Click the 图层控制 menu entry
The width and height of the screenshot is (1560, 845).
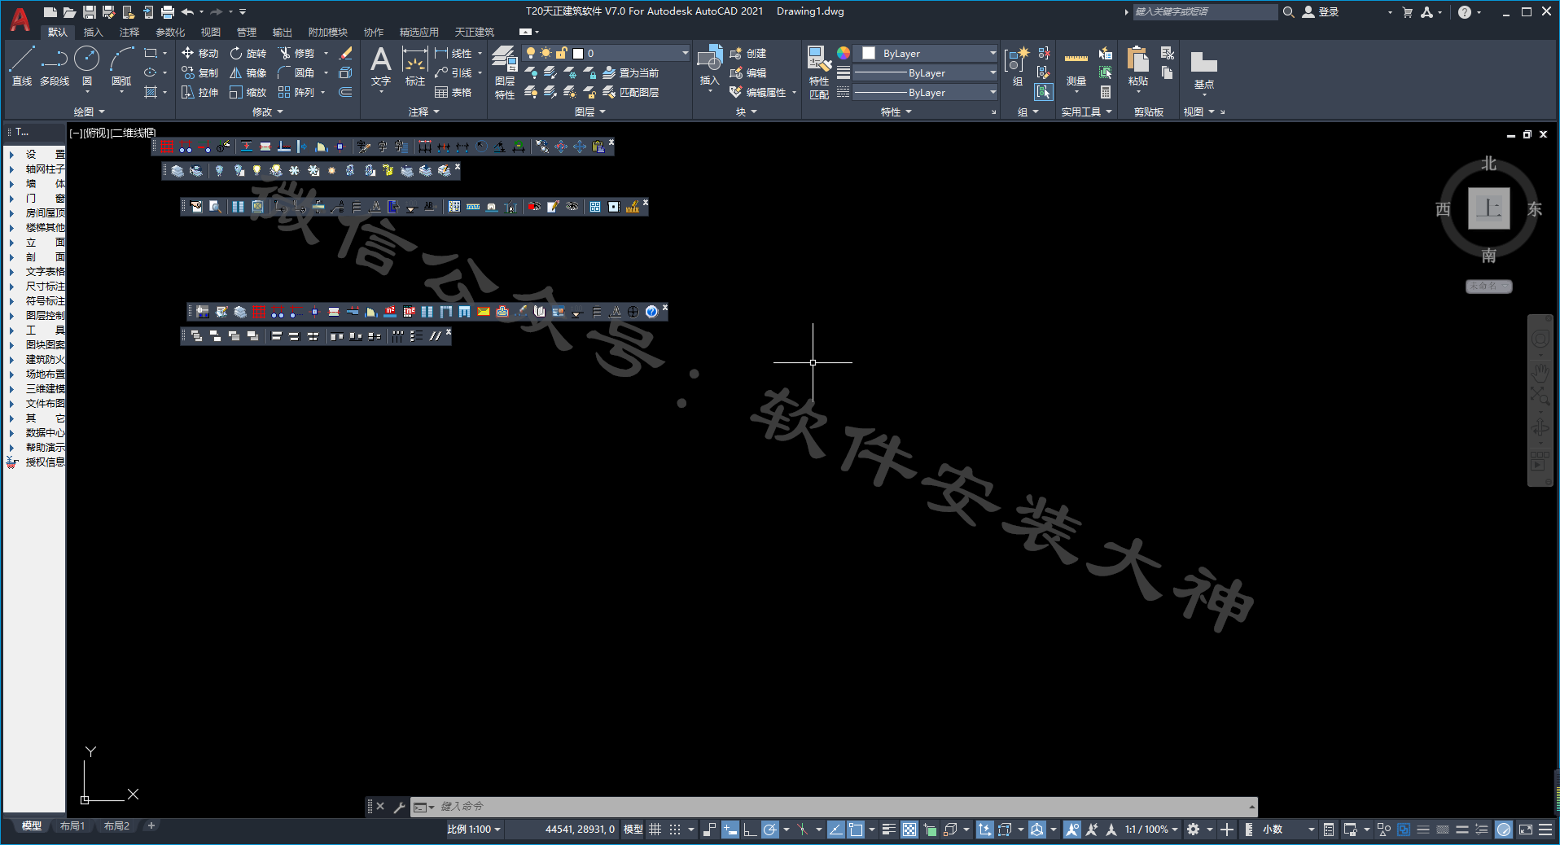pos(45,316)
